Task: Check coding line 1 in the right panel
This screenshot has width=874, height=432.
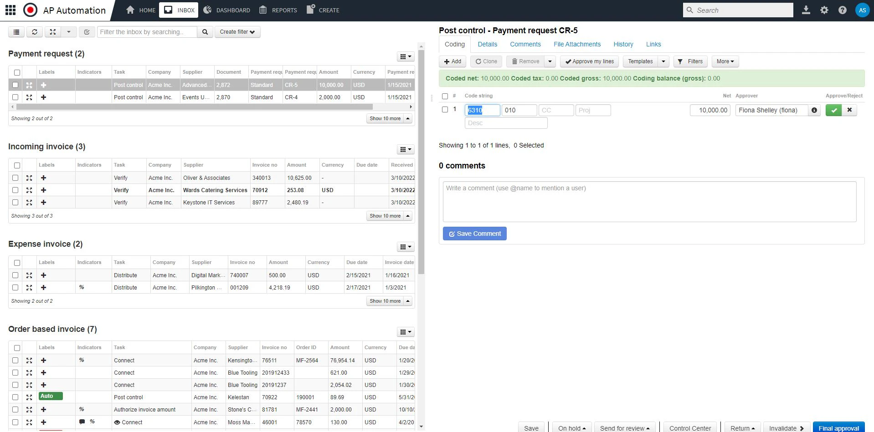Action: pyautogui.click(x=445, y=109)
